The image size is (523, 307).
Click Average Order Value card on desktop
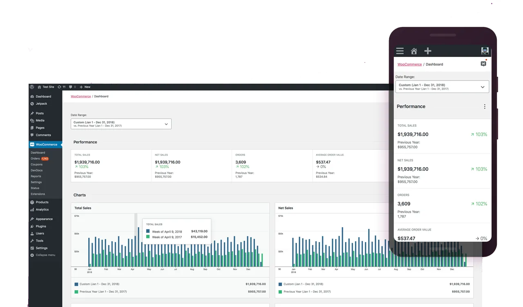[351, 166]
